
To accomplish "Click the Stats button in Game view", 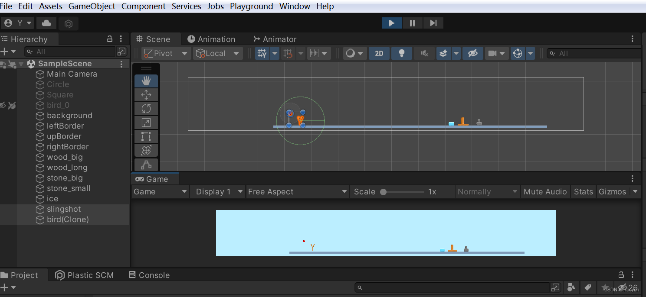I will click(583, 191).
